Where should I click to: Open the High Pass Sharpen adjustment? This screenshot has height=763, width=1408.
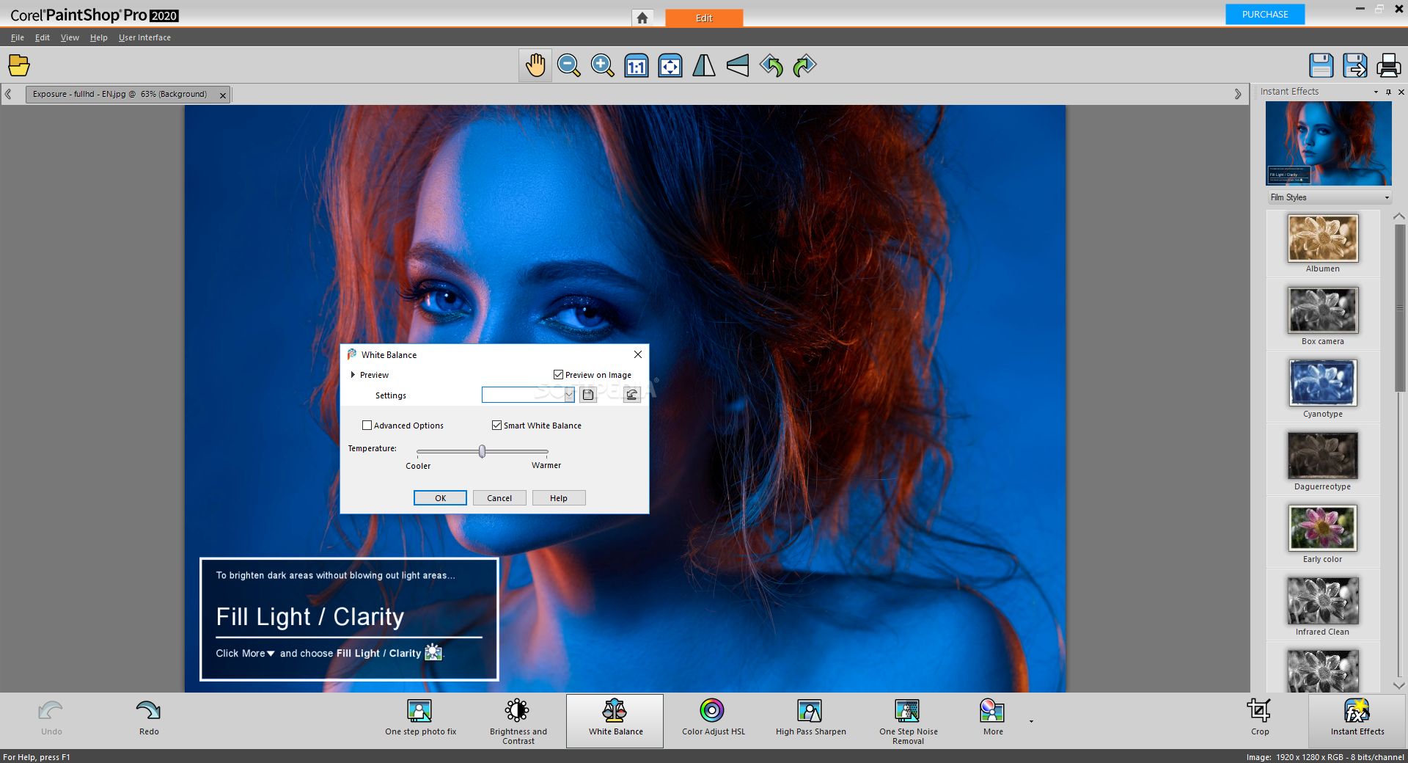tap(810, 719)
